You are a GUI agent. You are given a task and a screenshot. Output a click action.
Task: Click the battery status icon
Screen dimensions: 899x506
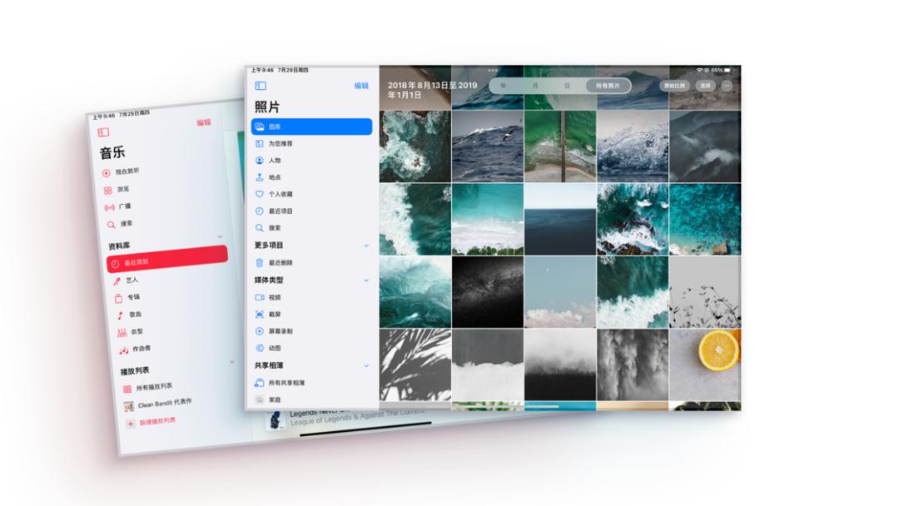[x=728, y=70]
